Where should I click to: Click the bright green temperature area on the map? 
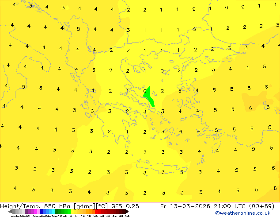coord(150,97)
